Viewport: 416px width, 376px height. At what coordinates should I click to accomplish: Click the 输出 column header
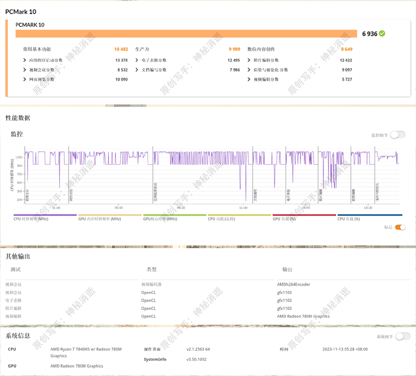coord(288,270)
